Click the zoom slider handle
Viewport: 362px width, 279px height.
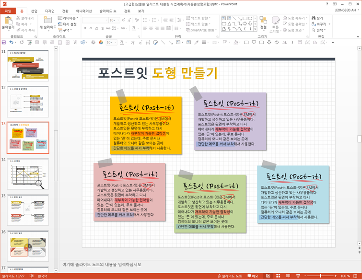320,276
